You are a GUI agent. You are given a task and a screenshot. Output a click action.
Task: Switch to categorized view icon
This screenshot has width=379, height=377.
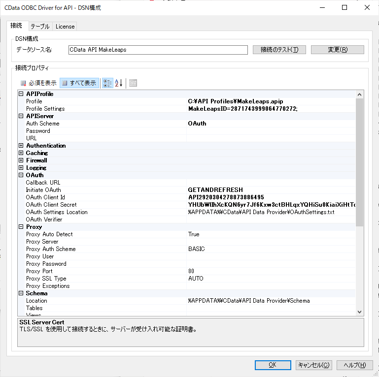click(x=107, y=83)
